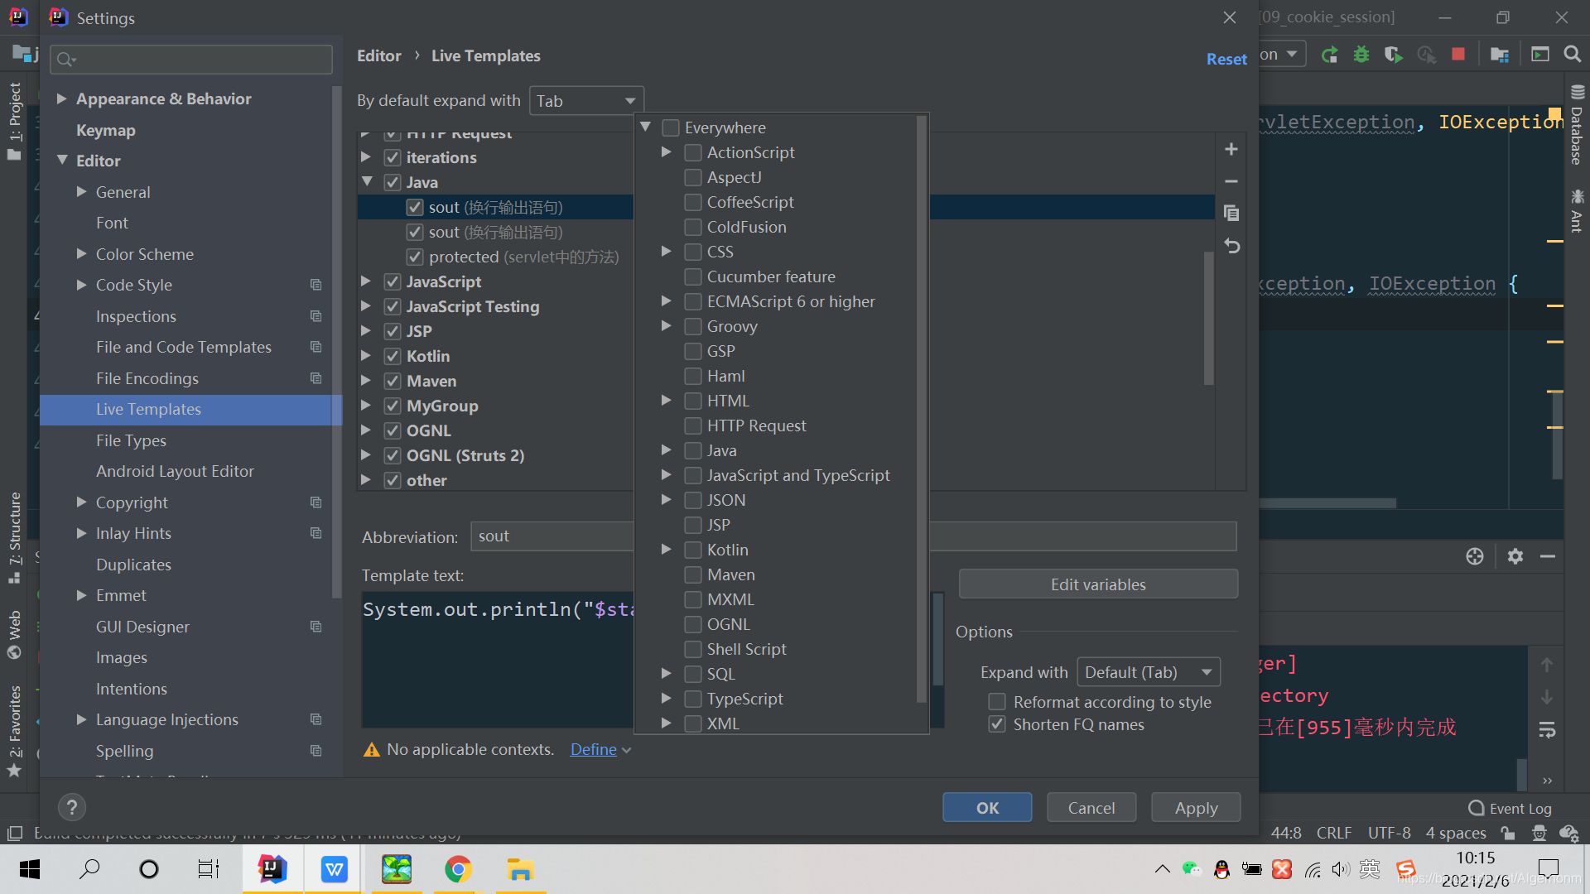Open Word processor from the taskbar

pyautogui.click(x=334, y=869)
